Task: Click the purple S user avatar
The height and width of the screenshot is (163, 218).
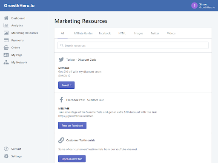Action: (x=194, y=6)
